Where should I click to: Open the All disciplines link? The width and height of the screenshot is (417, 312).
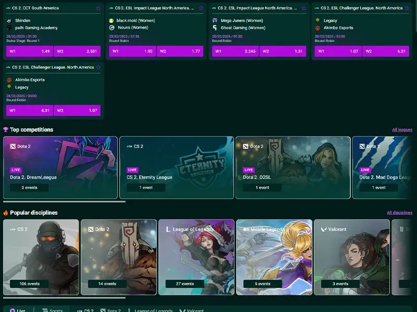coord(399,213)
